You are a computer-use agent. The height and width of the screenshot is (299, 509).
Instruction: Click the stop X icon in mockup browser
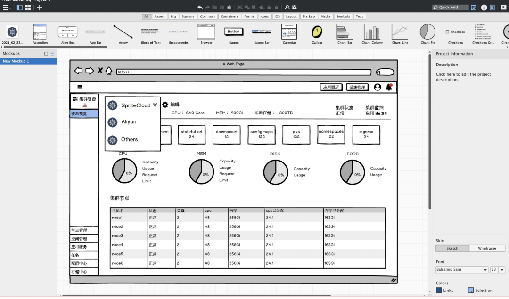pos(100,70)
